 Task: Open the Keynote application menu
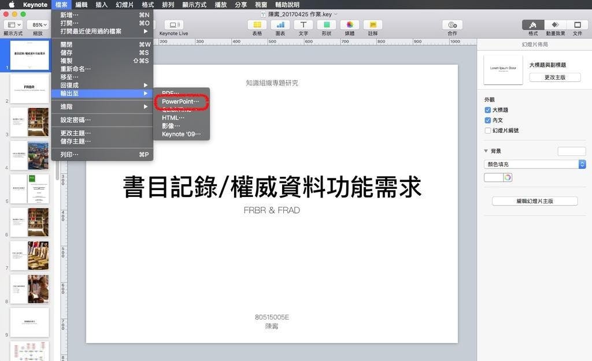[35, 5]
